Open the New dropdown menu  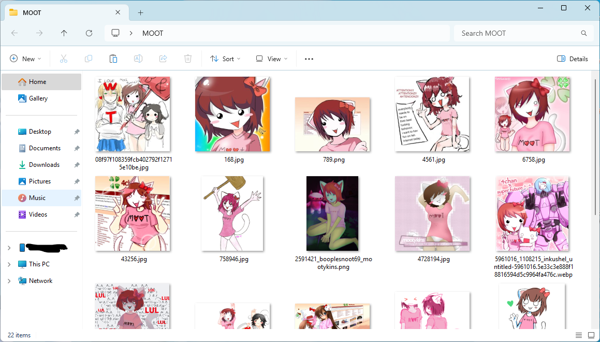pos(25,59)
